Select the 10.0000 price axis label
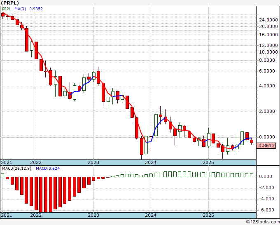The width and height of the screenshot is (280, 225). (268, 52)
